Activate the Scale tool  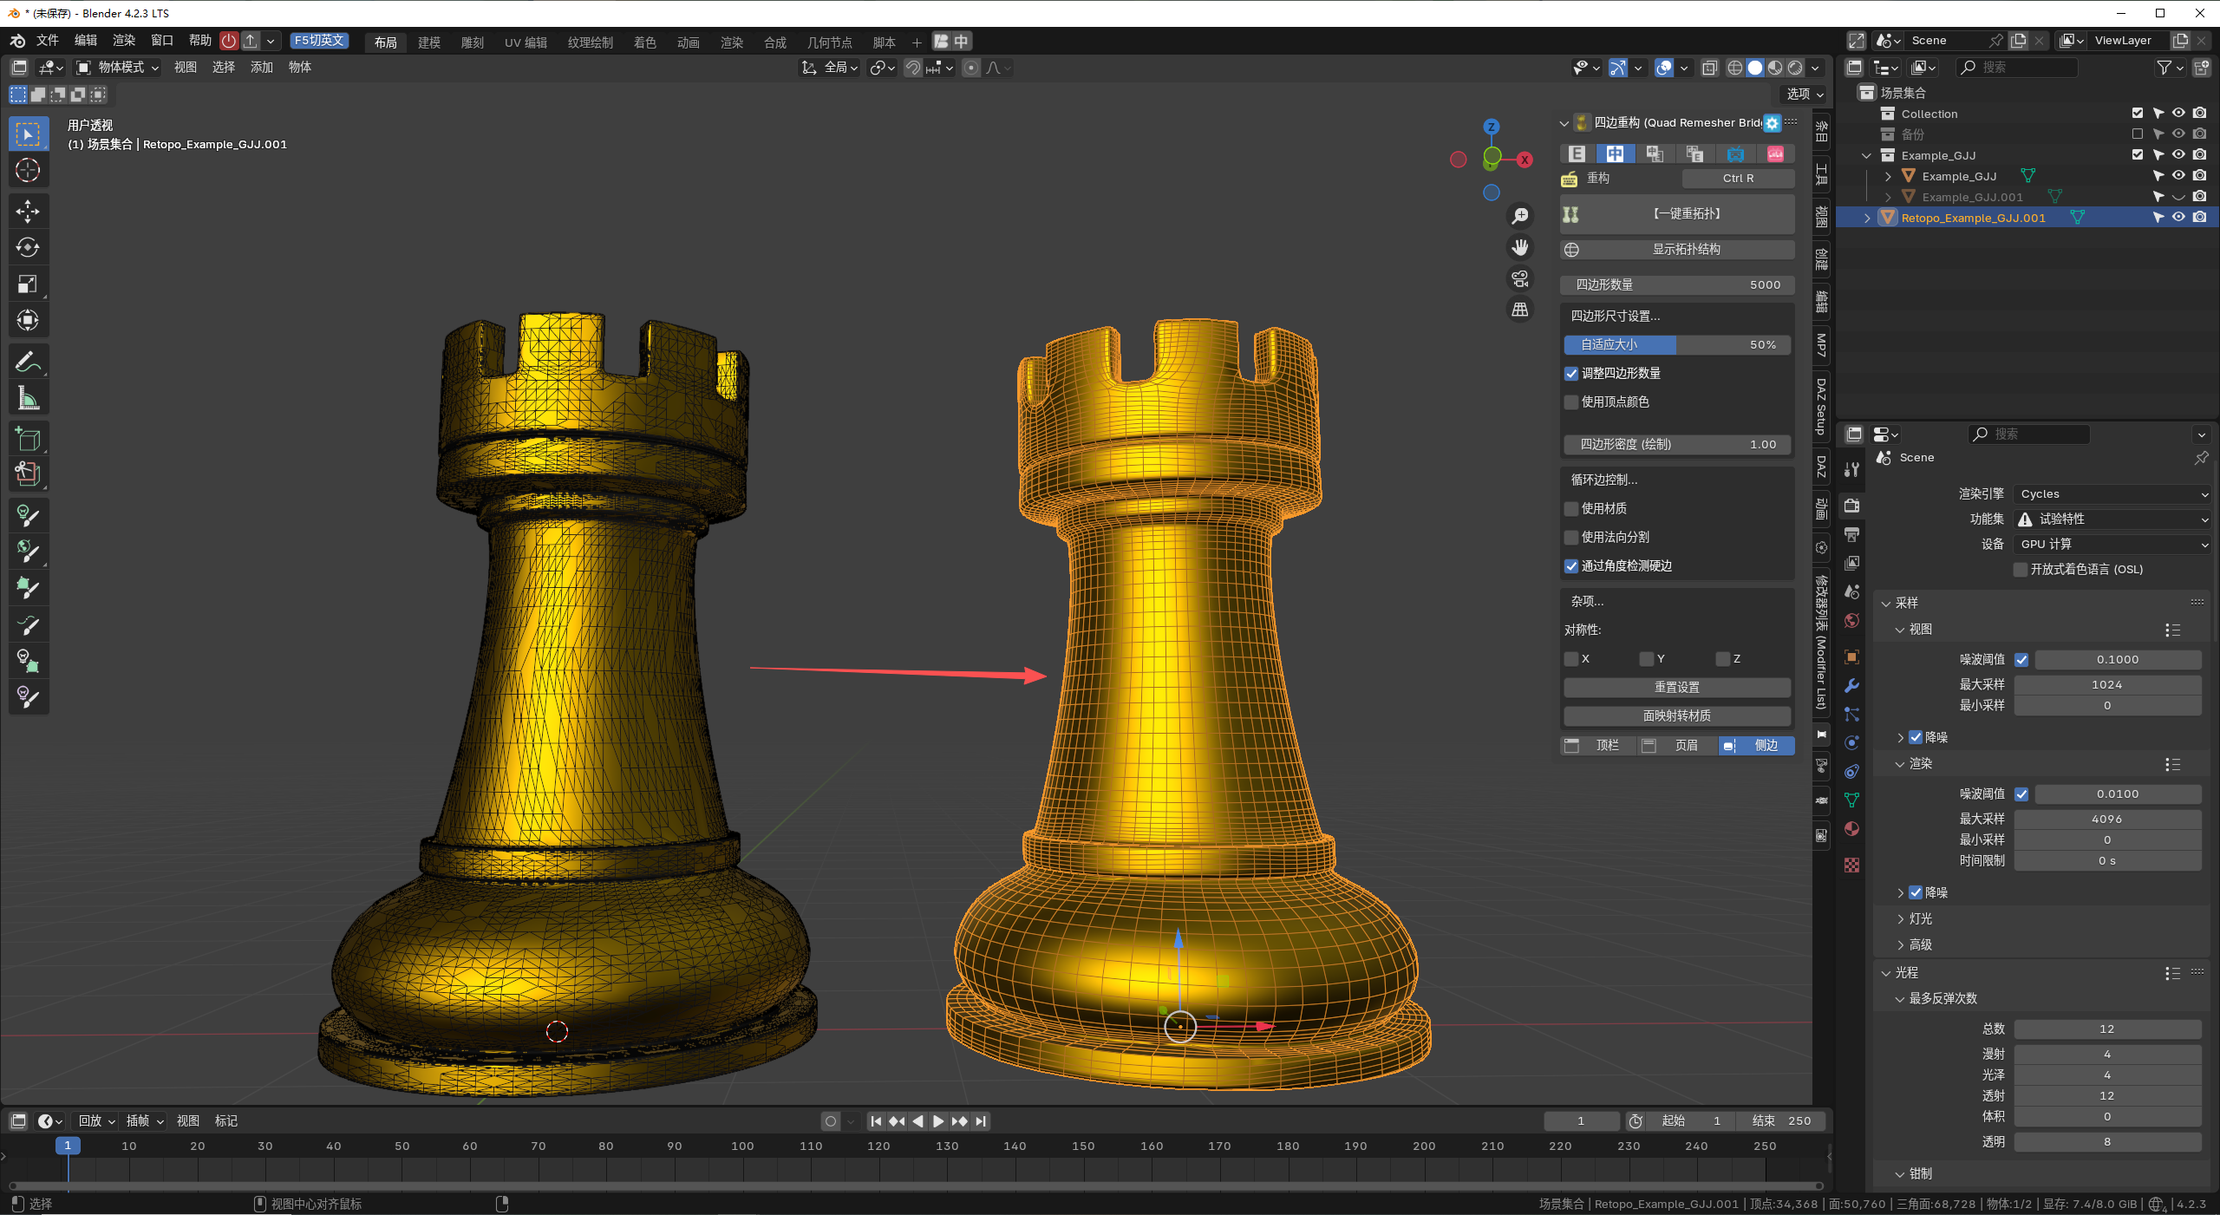click(x=28, y=284)
